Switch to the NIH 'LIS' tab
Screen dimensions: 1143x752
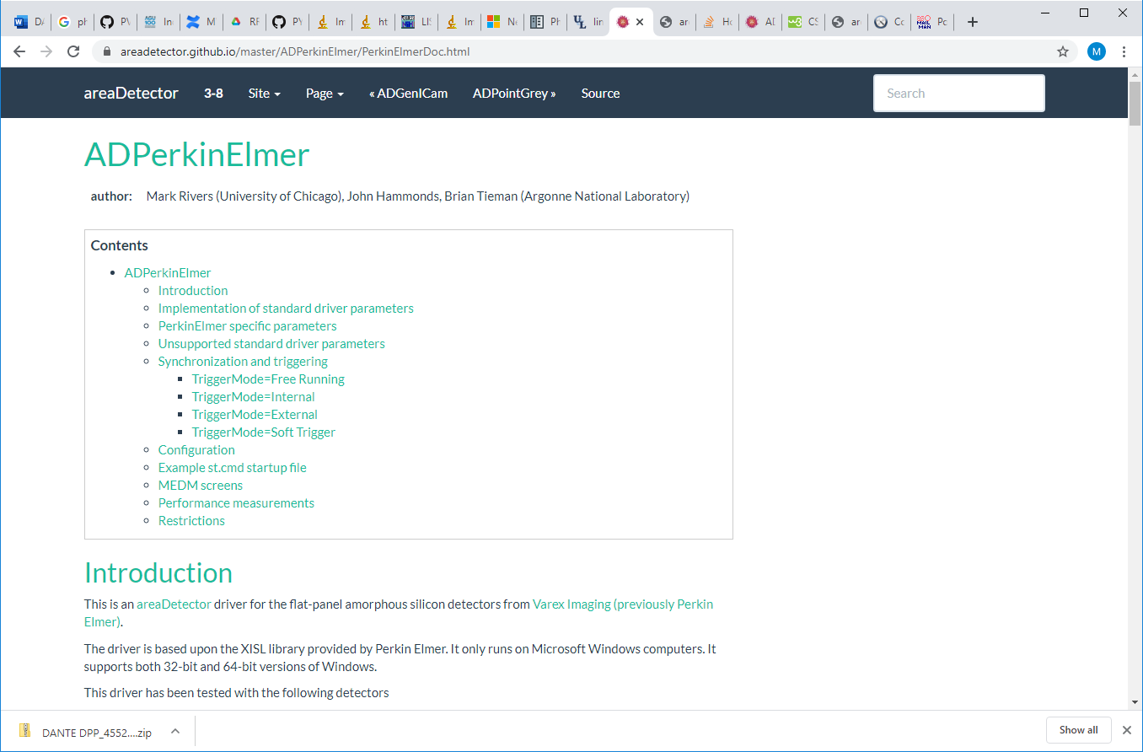(x=417, y=23)
